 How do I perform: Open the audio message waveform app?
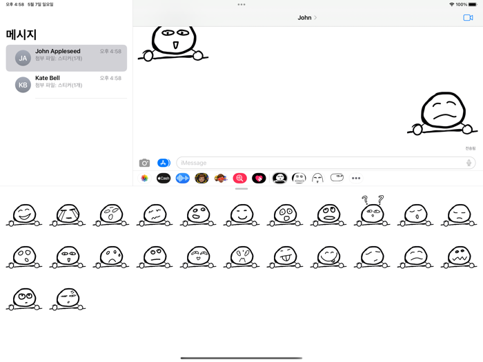[183, 178]
